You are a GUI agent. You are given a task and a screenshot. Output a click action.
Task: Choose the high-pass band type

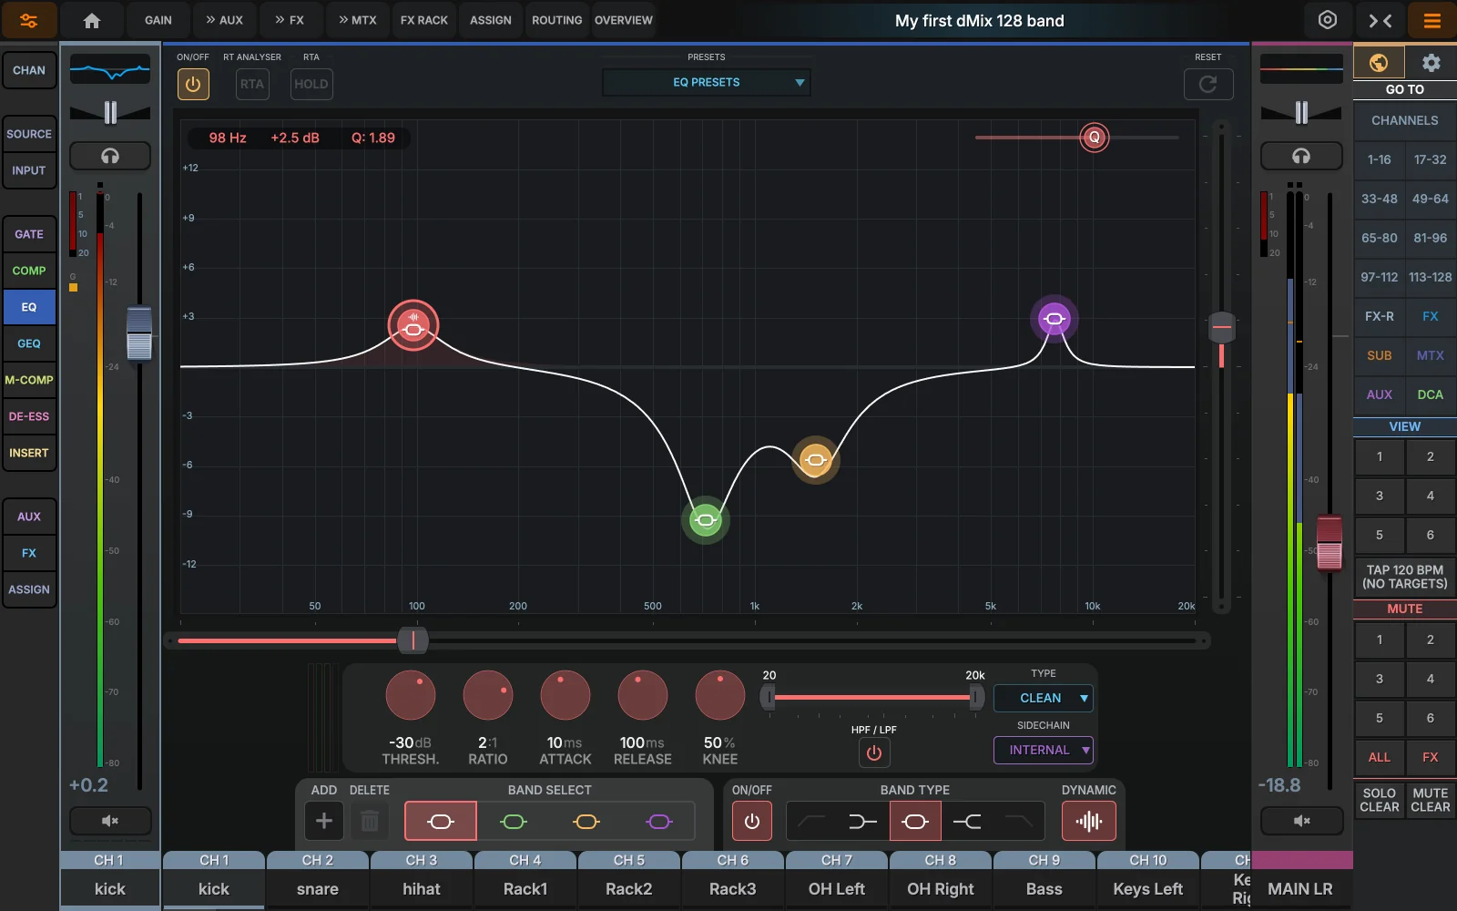click(811, 821)
